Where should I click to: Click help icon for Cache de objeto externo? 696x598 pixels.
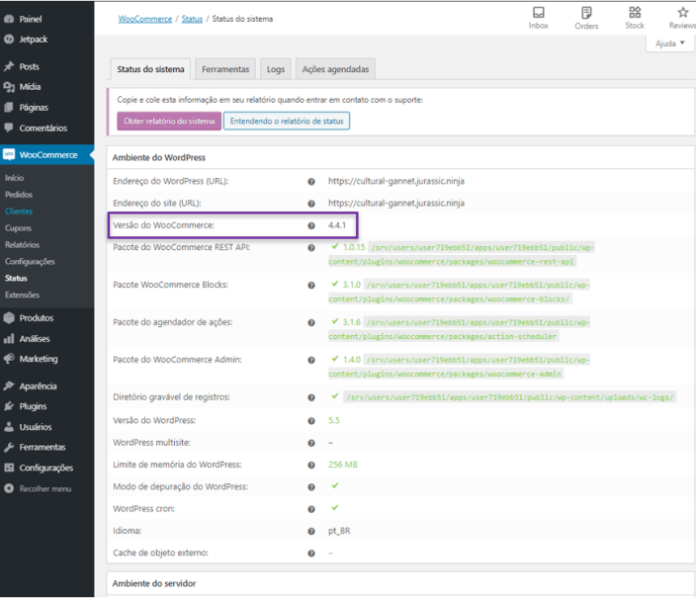(311, 554)
